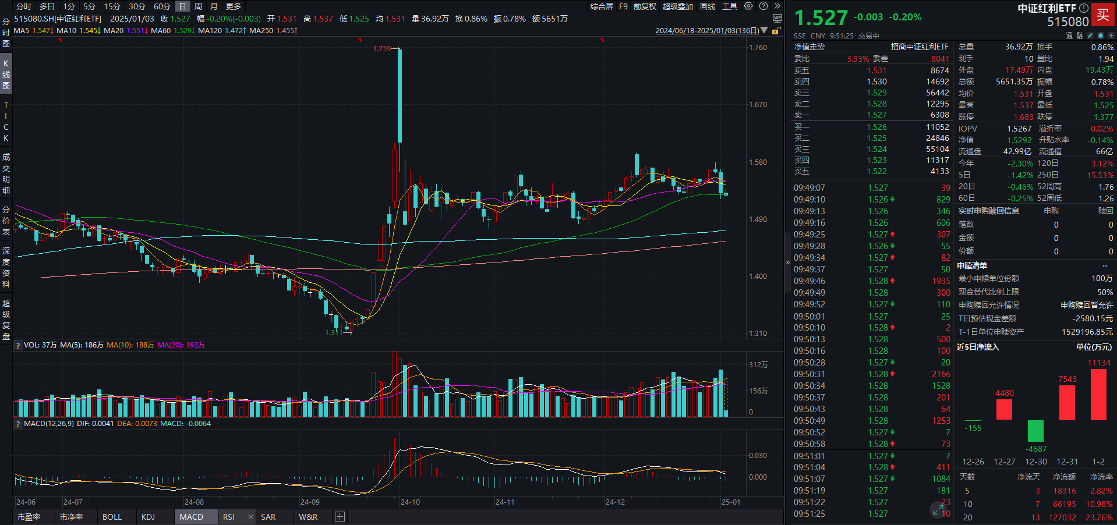Switch to the KDJ indicator tab
Screen dimensions: 1117x525
pyautogui.click(x=148, y=517)
